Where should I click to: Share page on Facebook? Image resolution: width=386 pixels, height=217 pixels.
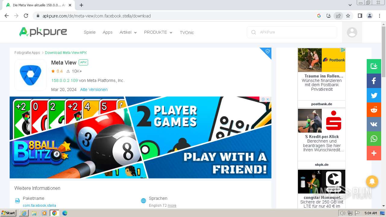point(374,81)
